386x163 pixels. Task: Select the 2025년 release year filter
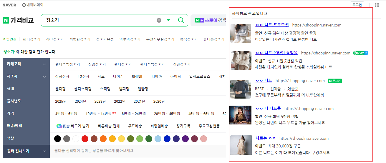(x=61, y=101)
